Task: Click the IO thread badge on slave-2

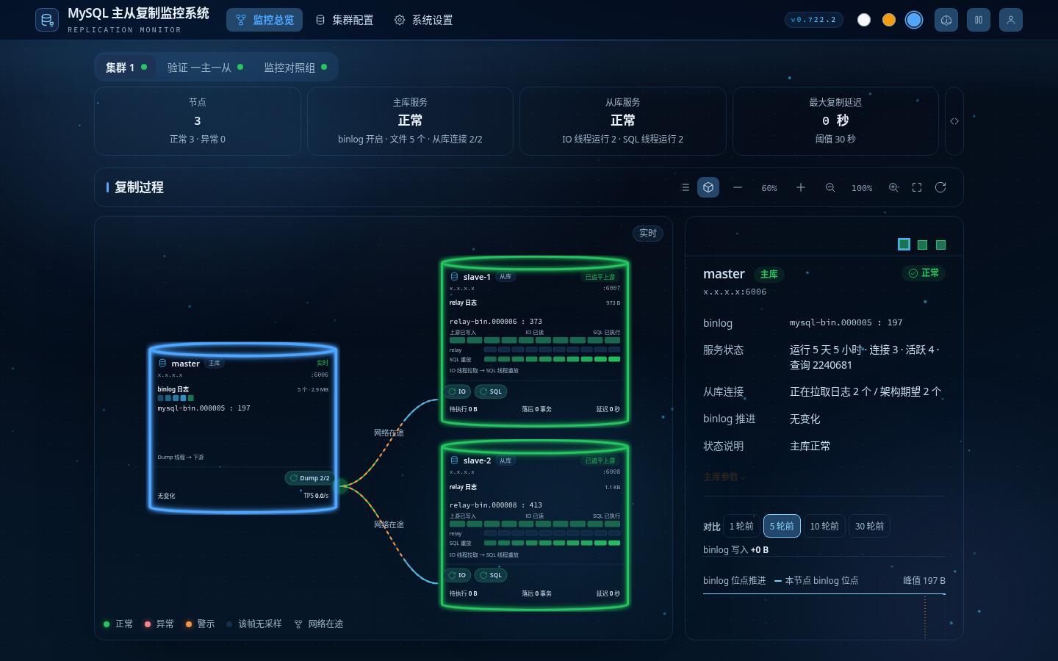Action: pos(458,575)
